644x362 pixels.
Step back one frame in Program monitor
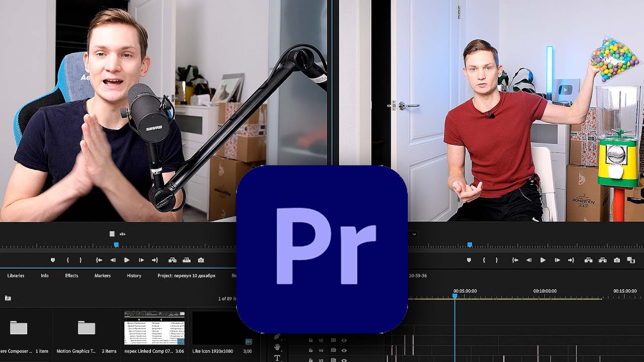529,260
